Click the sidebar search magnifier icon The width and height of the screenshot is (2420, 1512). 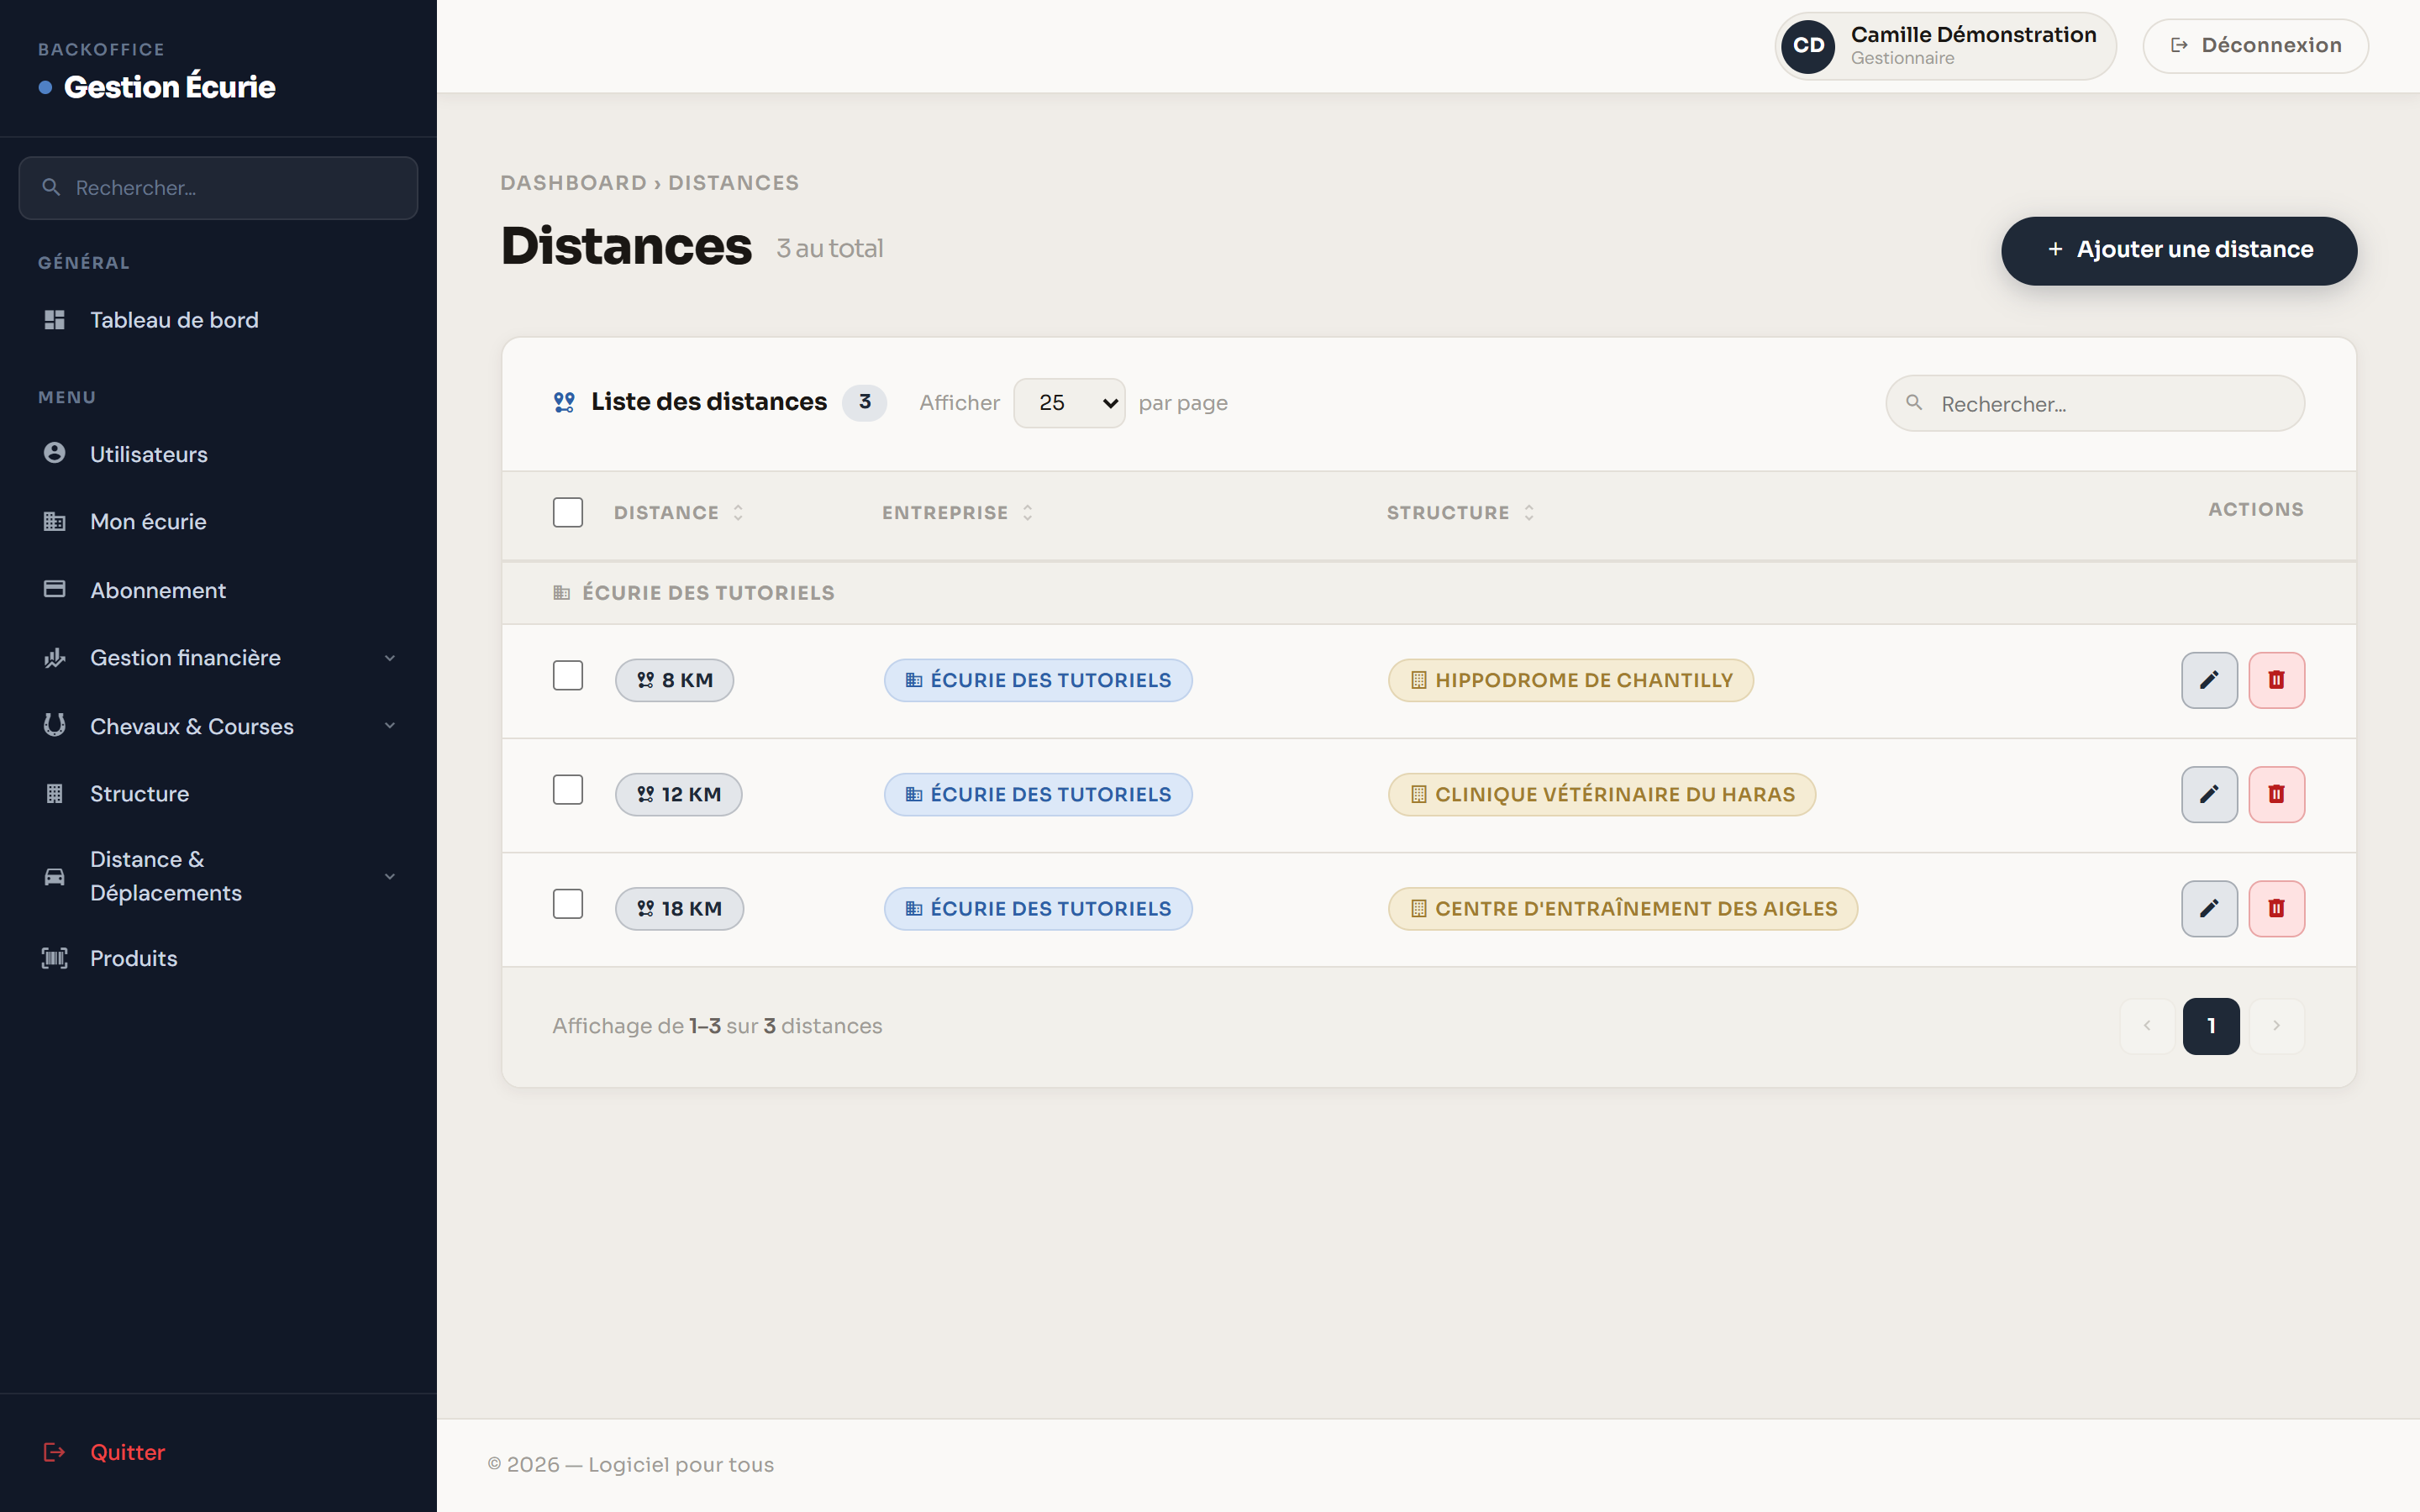pos(51,187)
